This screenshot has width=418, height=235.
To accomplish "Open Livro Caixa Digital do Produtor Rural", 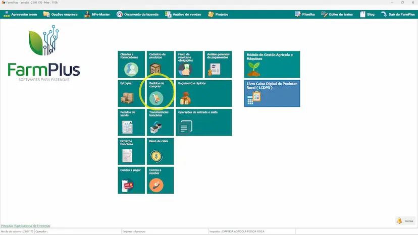I will (272, 93).
